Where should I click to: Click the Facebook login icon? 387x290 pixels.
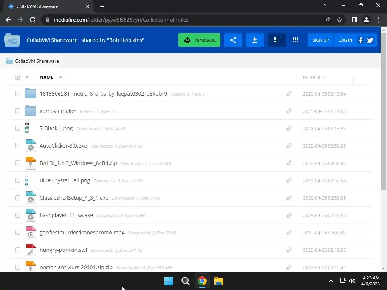(x=361, y=40)
